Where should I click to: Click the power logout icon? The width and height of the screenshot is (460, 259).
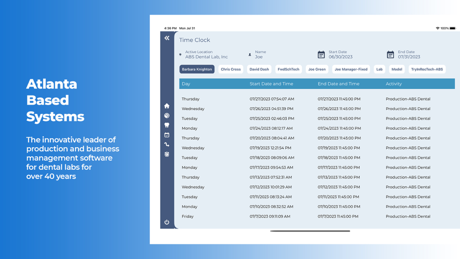pyautogui.click(x=167, y=222)
